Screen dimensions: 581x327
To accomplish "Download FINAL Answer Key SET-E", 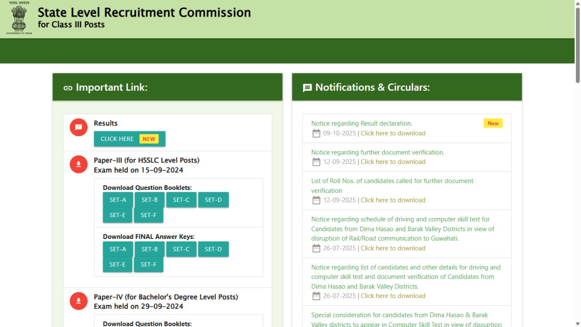I will tap(117, 264).
